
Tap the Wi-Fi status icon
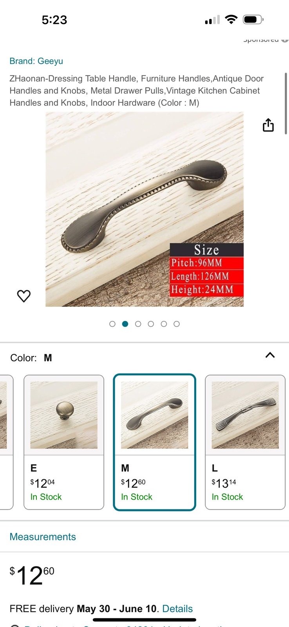click(231, 19)
